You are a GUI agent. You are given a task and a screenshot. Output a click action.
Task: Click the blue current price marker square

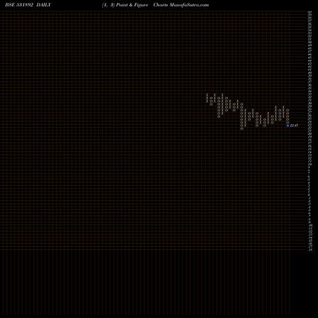point(287,125)
